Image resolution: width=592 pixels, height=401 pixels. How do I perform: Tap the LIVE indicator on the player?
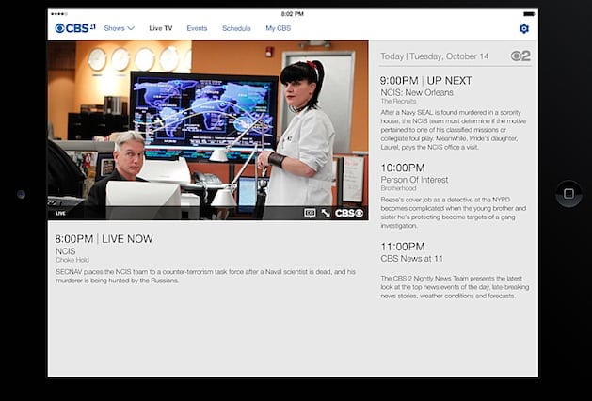coord(60,214)
